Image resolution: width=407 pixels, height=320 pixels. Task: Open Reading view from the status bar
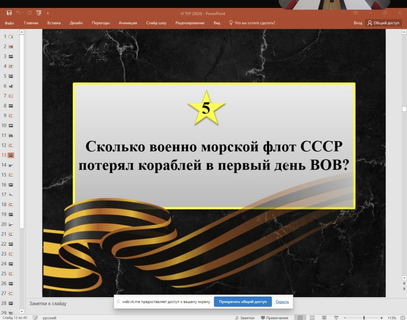coord(324,317)
